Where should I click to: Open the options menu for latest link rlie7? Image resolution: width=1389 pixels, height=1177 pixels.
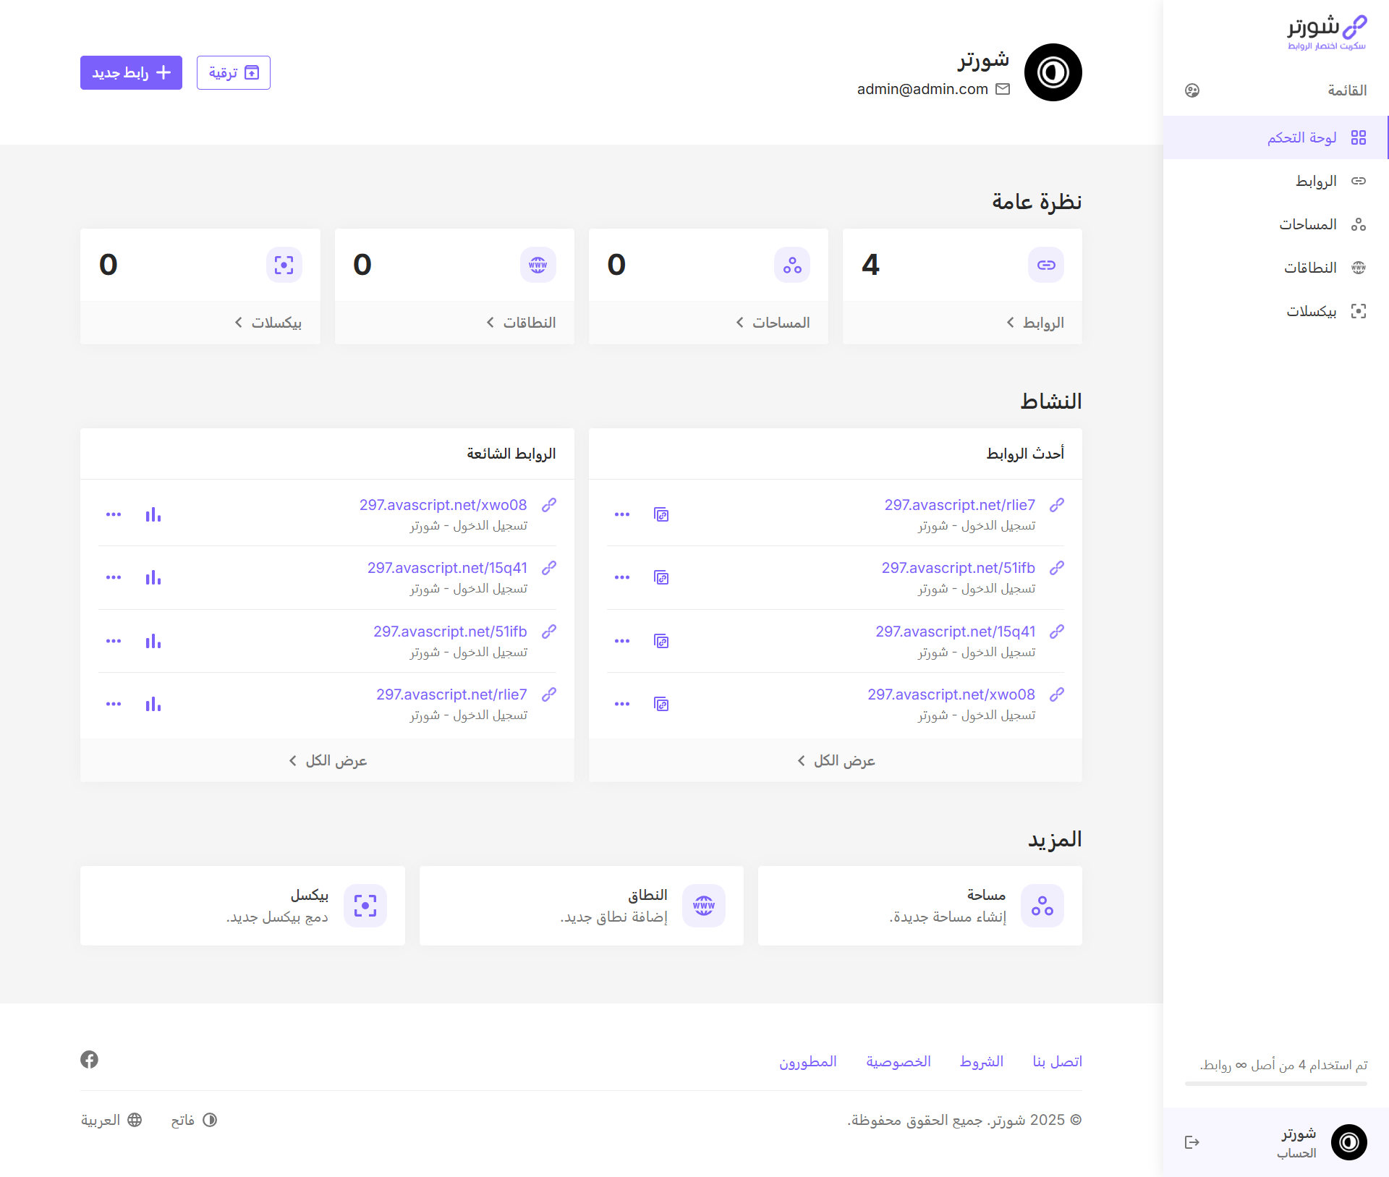tap(622, 514)
